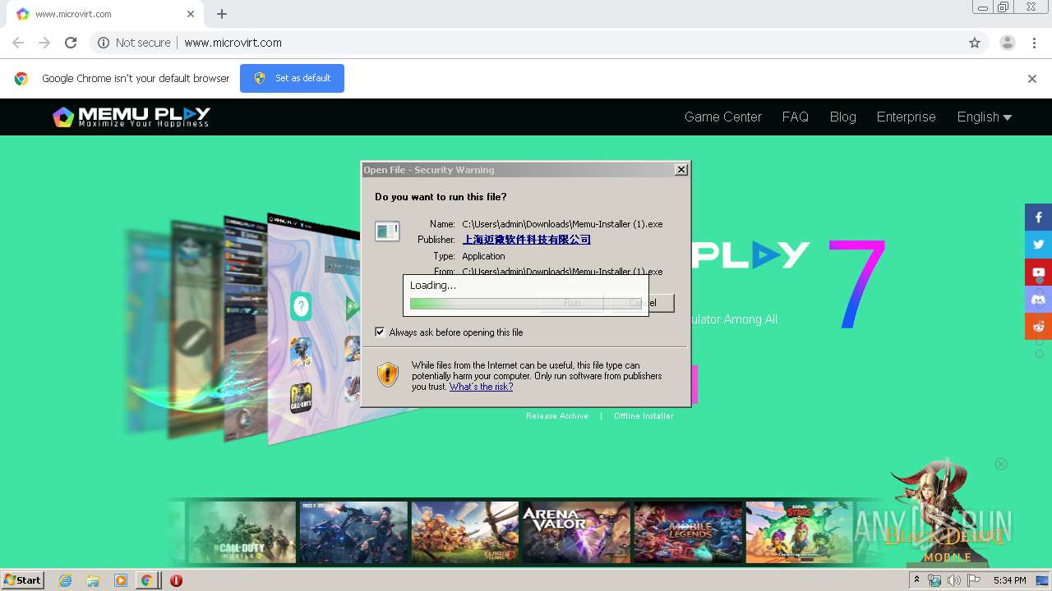Click the 5:34 PM clock
This screenshot has height=591, width=1052.
pyautogui.click(x=1009, y=580)
